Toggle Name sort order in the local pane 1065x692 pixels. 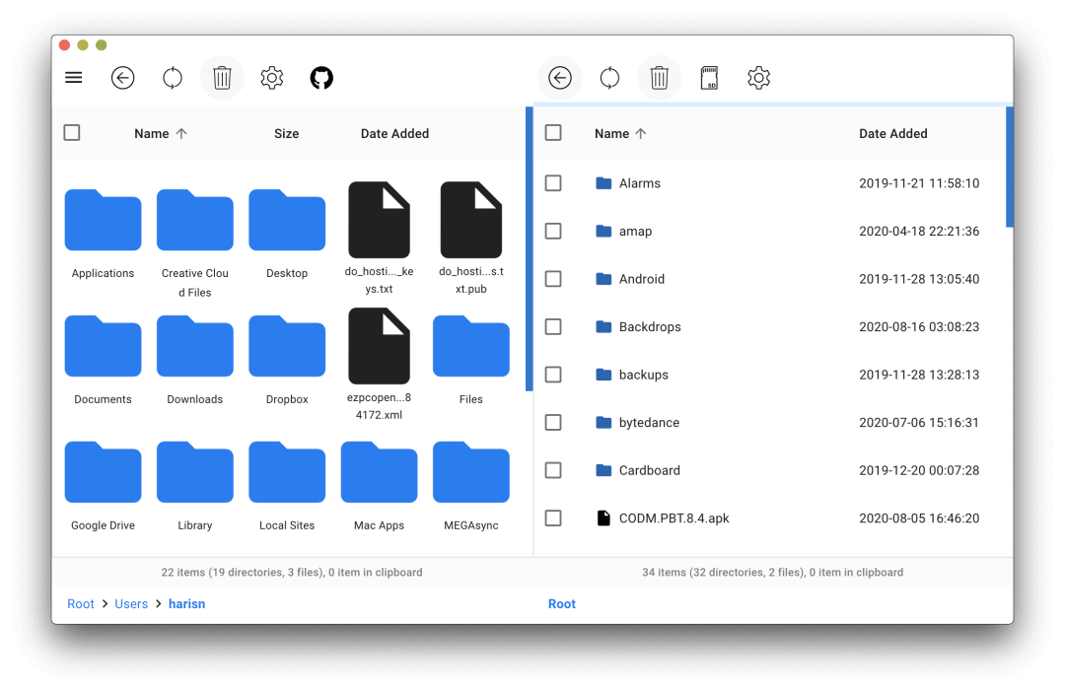click(161, 133)
